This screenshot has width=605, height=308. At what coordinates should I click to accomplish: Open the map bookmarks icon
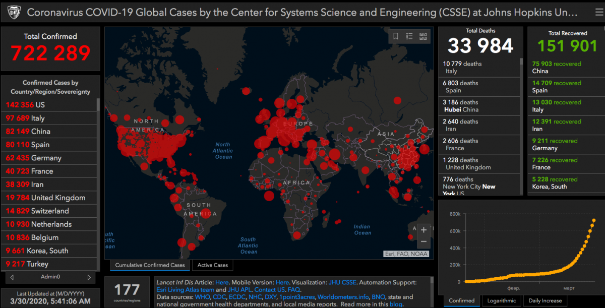coord(396,36)
